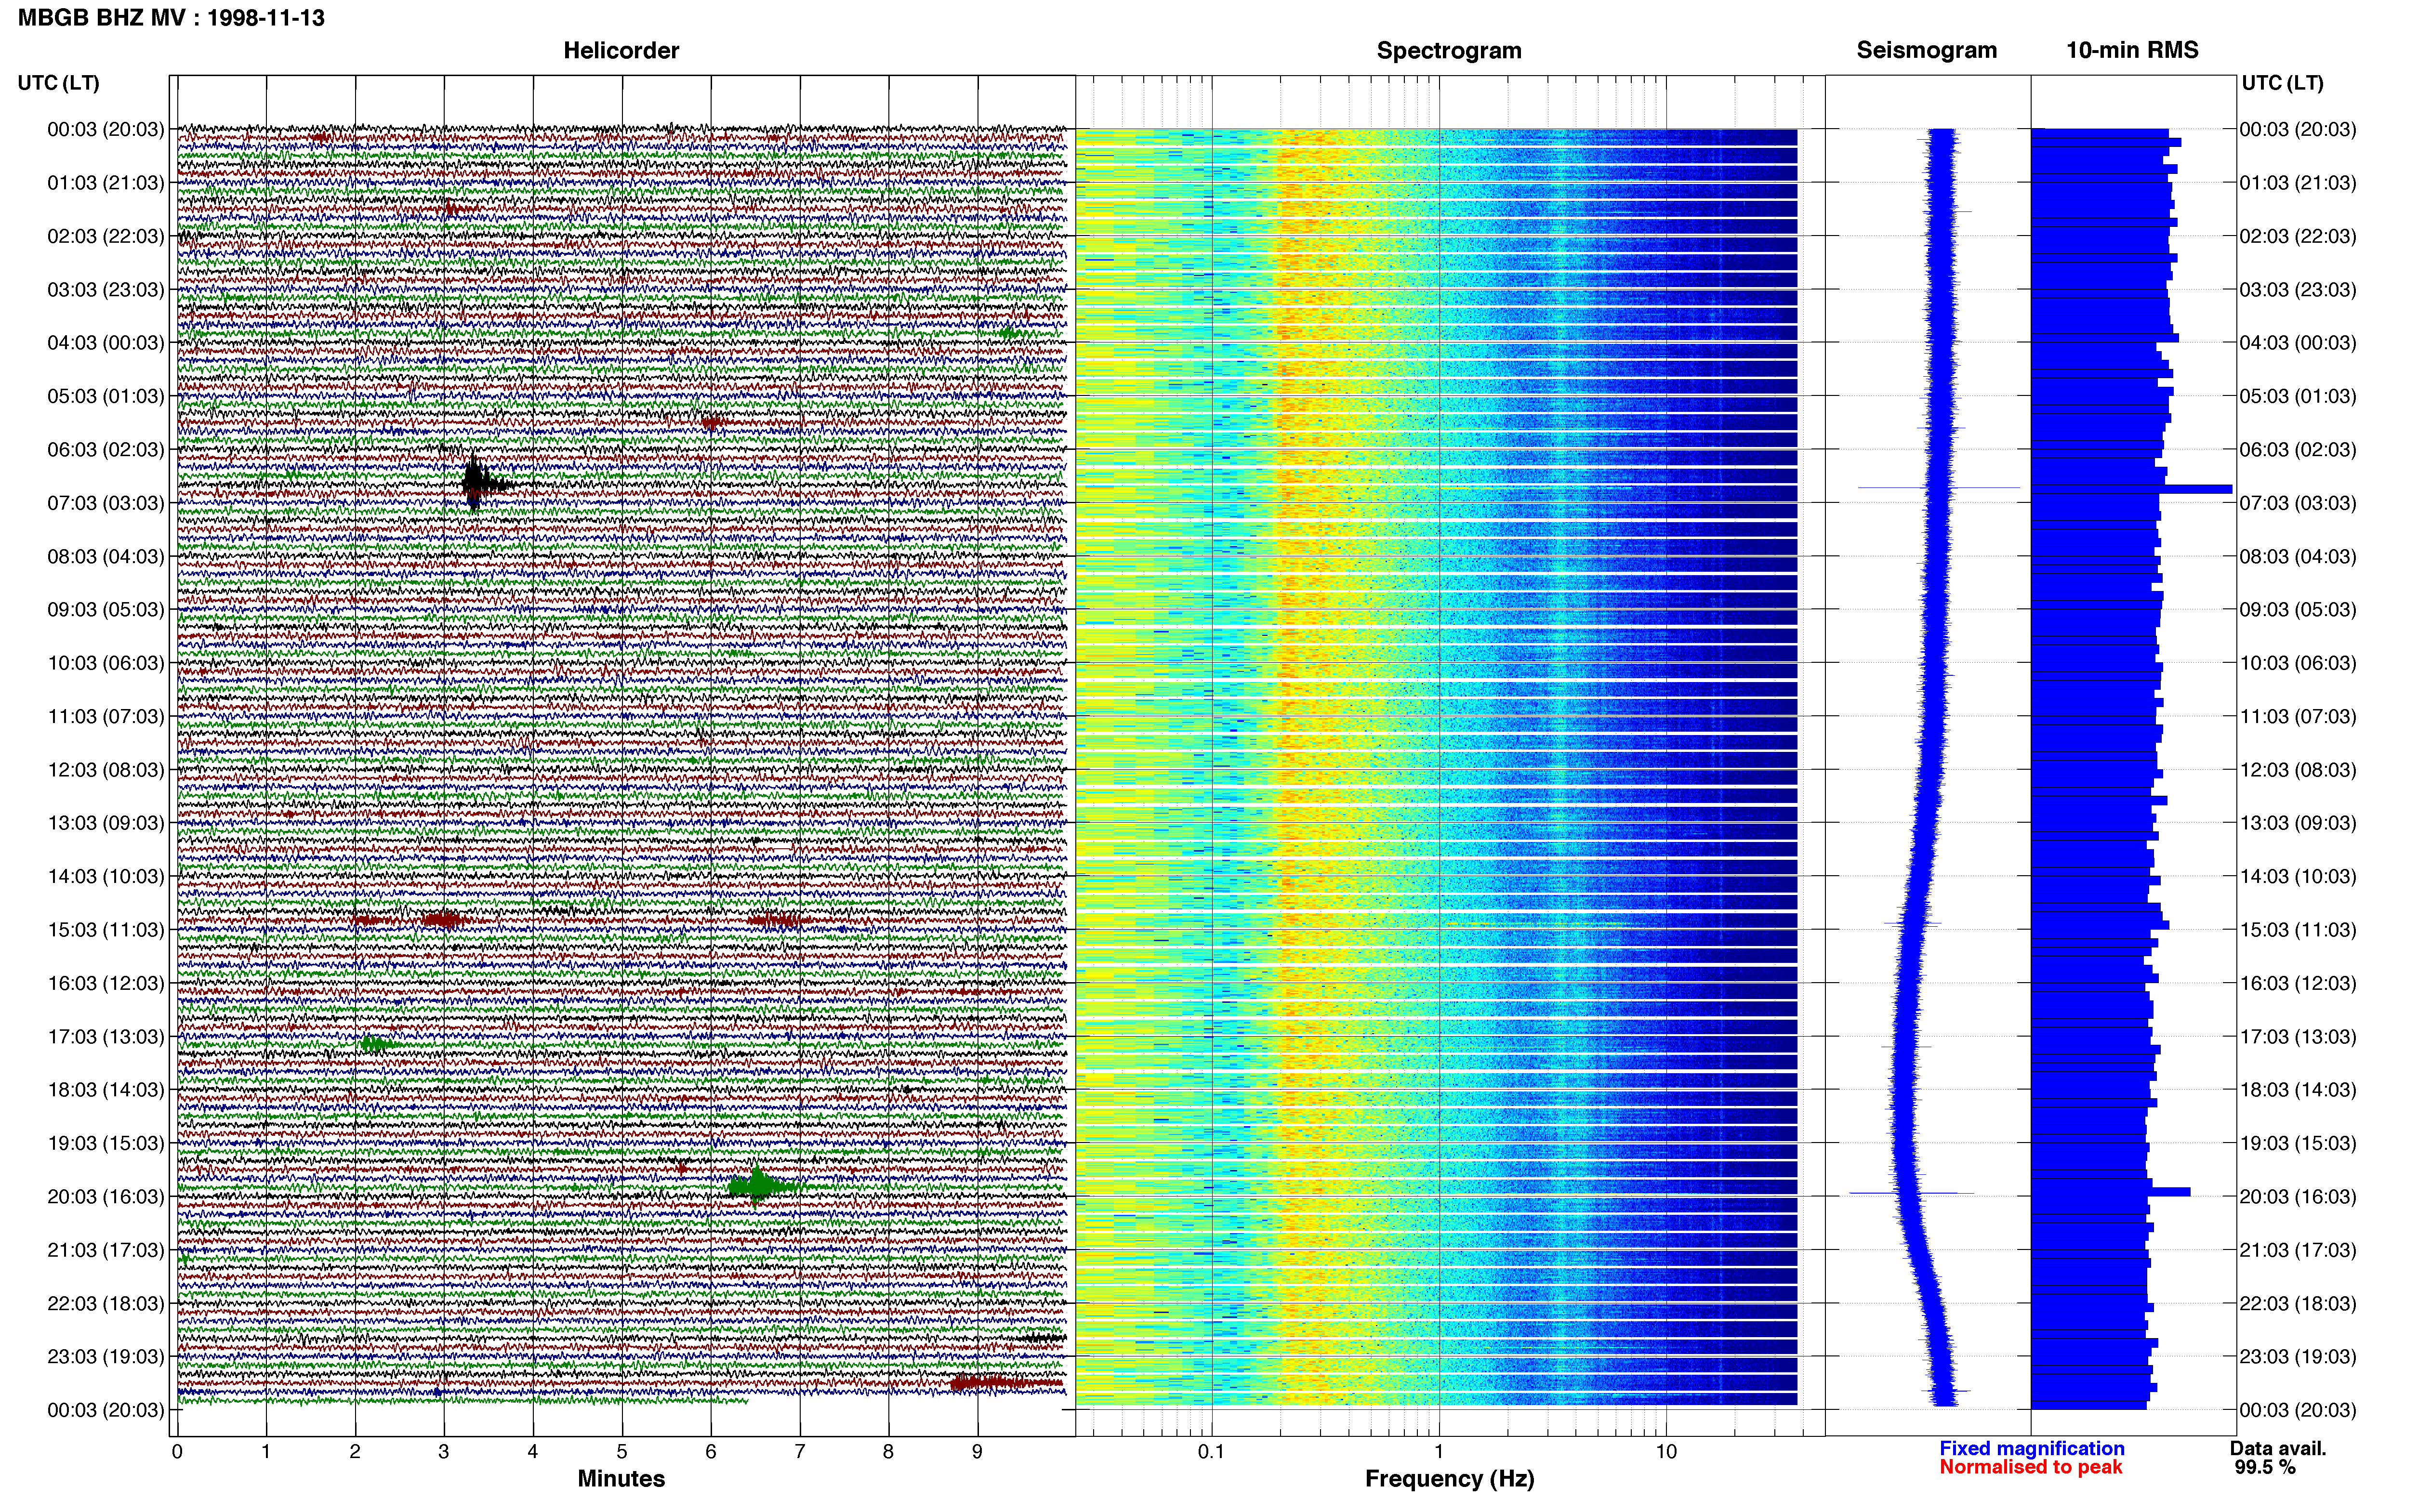Click the seismogram spike near 07:03
This screenshot has width=2418, height=1512.
tap(1938, 488)
